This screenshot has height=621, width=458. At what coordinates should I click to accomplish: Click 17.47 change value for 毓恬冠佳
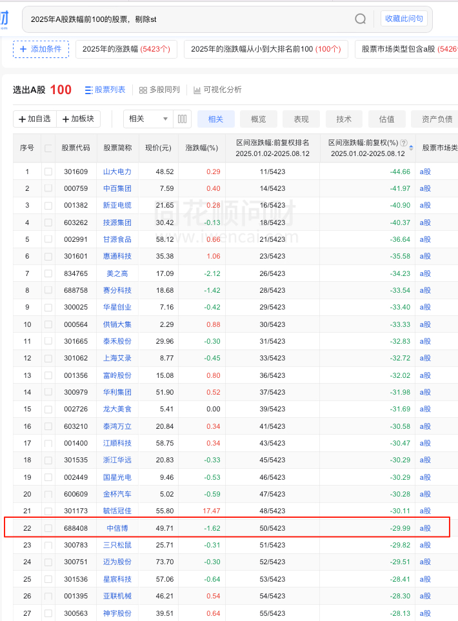(x=212, y=511)
